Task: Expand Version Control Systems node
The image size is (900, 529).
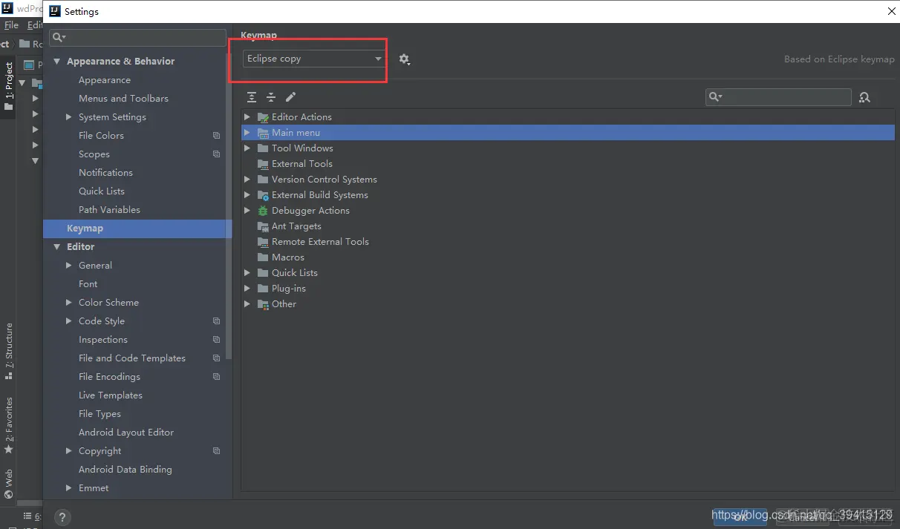Action: [247, 180]
